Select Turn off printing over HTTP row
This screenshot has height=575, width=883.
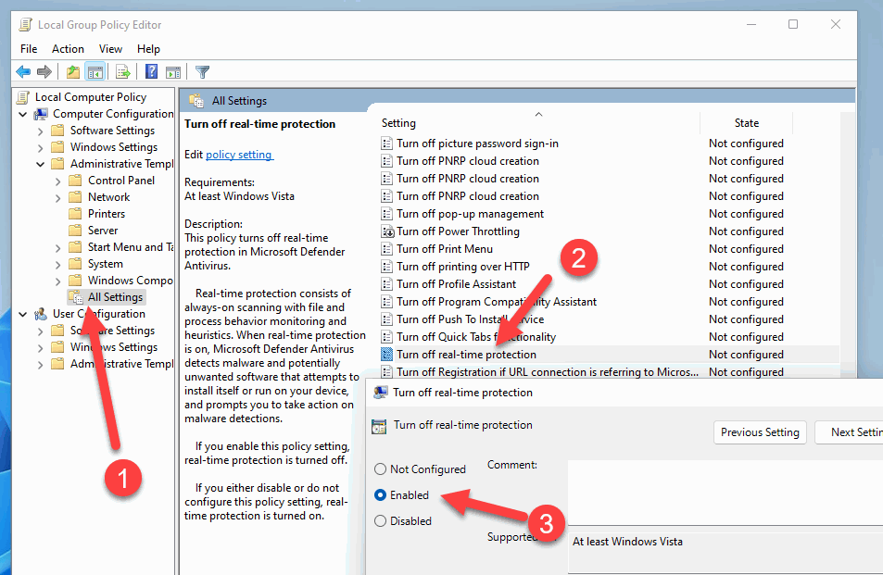tap(610, 267)
